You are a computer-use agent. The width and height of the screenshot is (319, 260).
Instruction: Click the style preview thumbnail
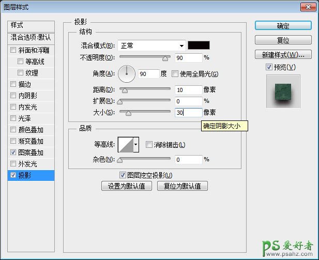(283, 91)
